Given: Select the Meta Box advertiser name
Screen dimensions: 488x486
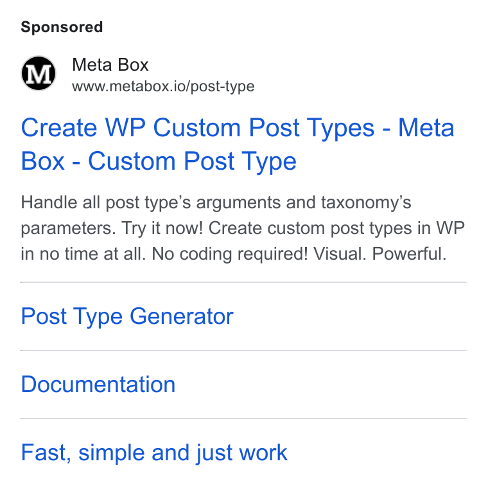Looking at the screenshot, I should point(110,65).
